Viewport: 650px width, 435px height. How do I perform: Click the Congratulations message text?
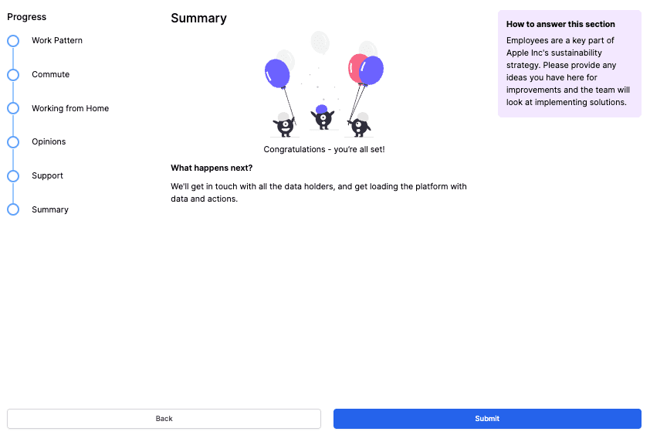(x=324, y=149)
